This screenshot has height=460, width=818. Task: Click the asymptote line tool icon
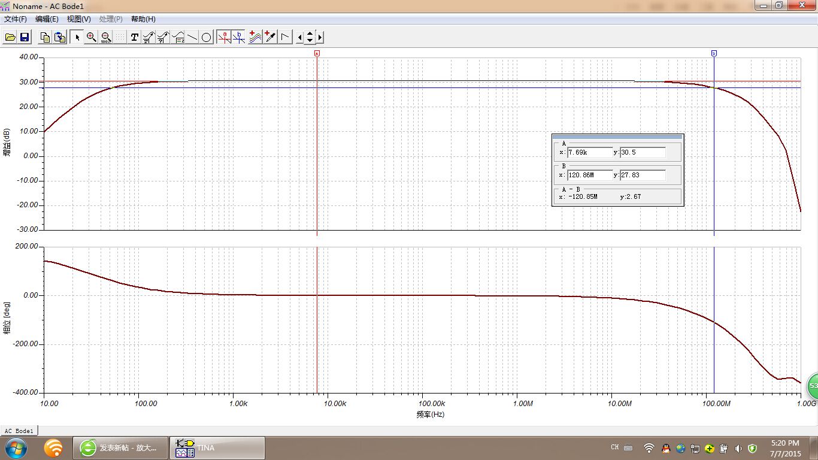286,37
